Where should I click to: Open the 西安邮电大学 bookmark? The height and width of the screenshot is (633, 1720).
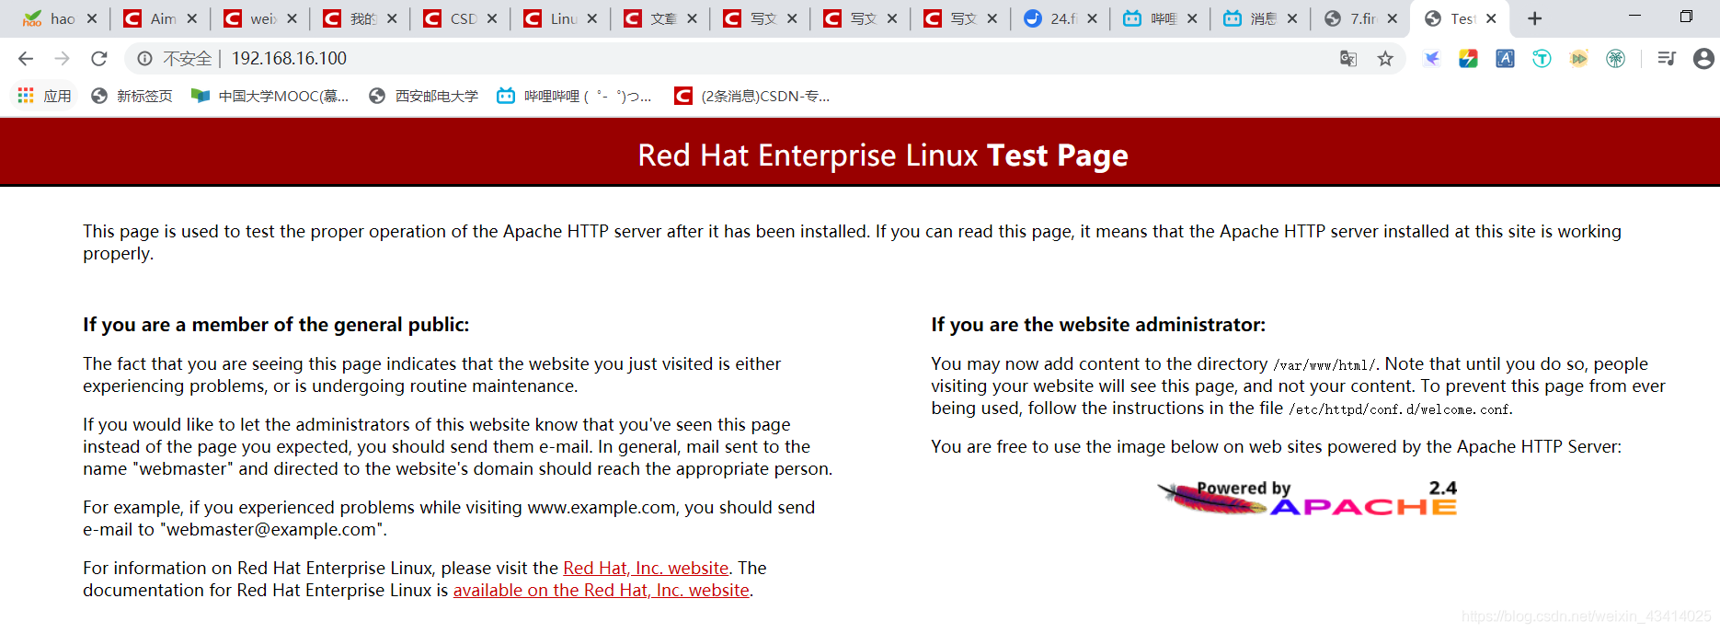coord(424,96)
